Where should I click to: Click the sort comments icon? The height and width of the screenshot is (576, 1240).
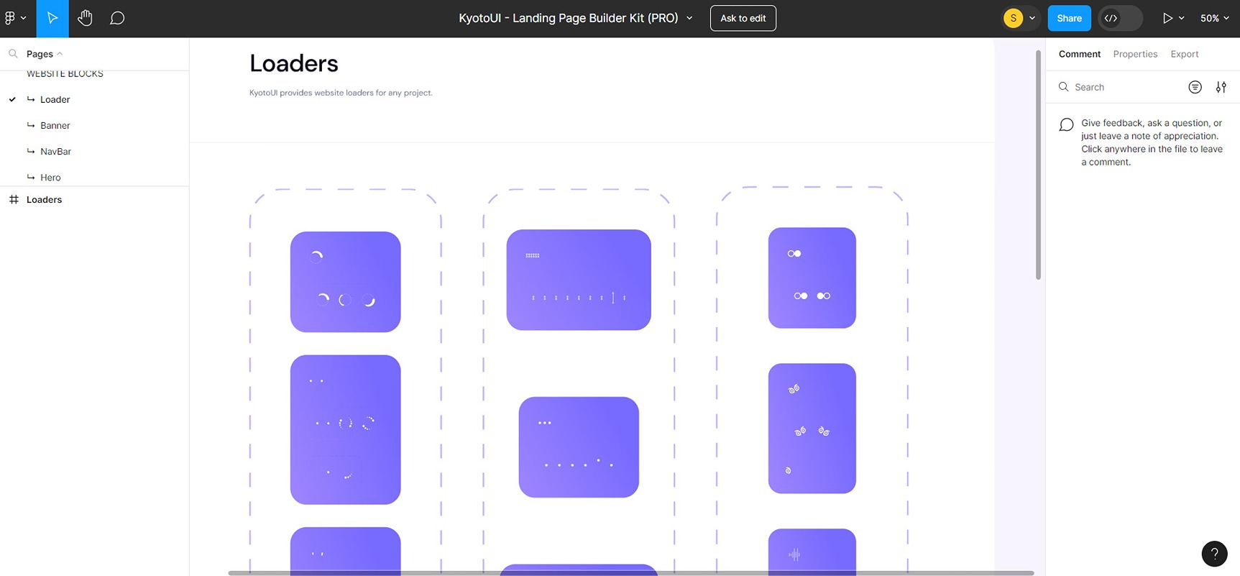1195,87
